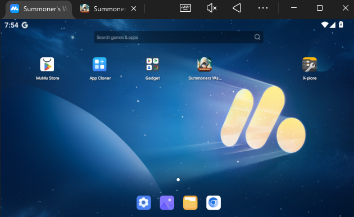Click the MuMu Store label
Viewport: 354px width, 217px height.
(47, 78)
